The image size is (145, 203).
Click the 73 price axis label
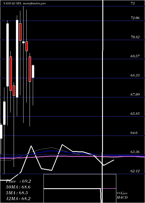tap(133, 3)
